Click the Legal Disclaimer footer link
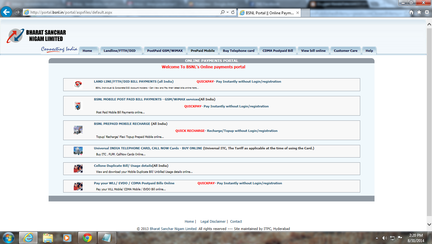432x244 pixels. [x=213, y=222]
